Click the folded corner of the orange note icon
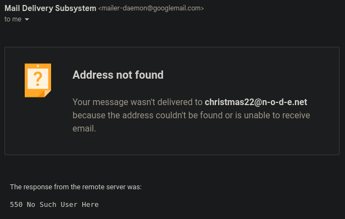 [x=48, y=94]
